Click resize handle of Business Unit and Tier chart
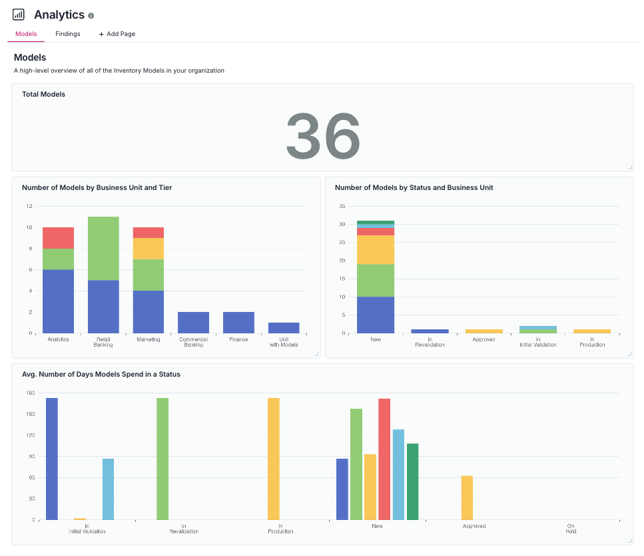644x556 pixels. pyautogui.click(x=316, y=355)
